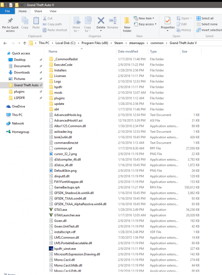
Task: Click the Cut scissors icon
Action: coord(45,18)
